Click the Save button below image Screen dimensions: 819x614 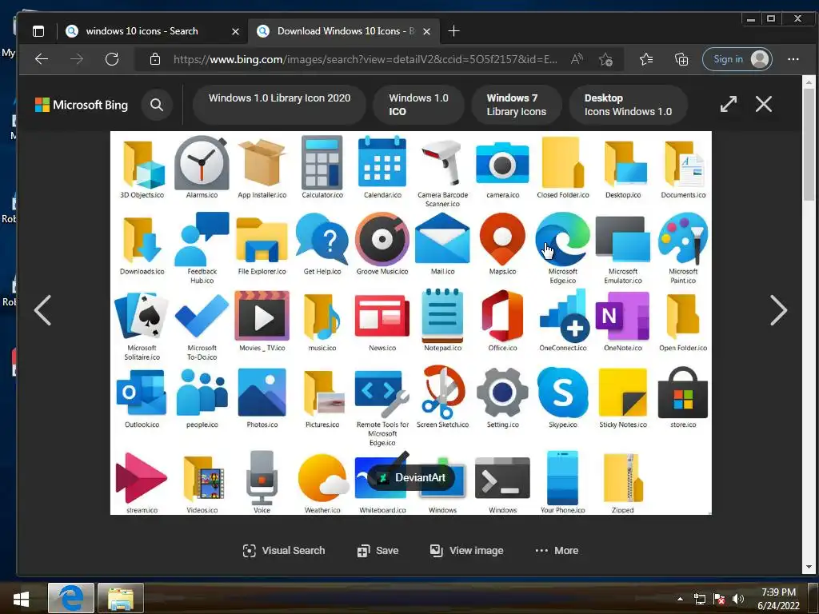[x=378, y=550]
